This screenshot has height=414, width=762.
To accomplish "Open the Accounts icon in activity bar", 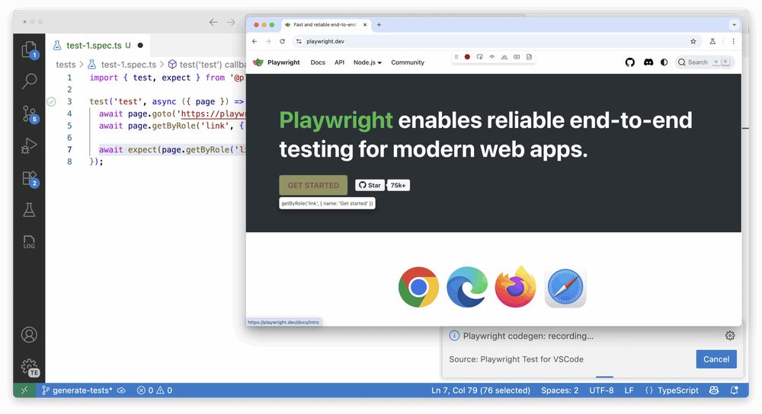I will [x=29, y=335].
